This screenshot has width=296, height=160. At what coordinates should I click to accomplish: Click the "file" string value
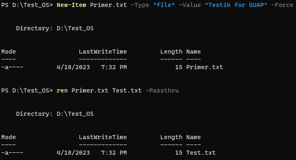click(x=164, y=5)
